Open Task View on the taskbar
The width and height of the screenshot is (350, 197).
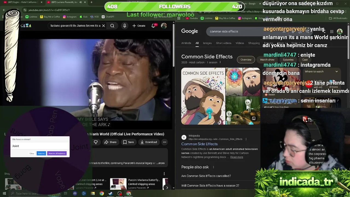(x=66, y=193)
